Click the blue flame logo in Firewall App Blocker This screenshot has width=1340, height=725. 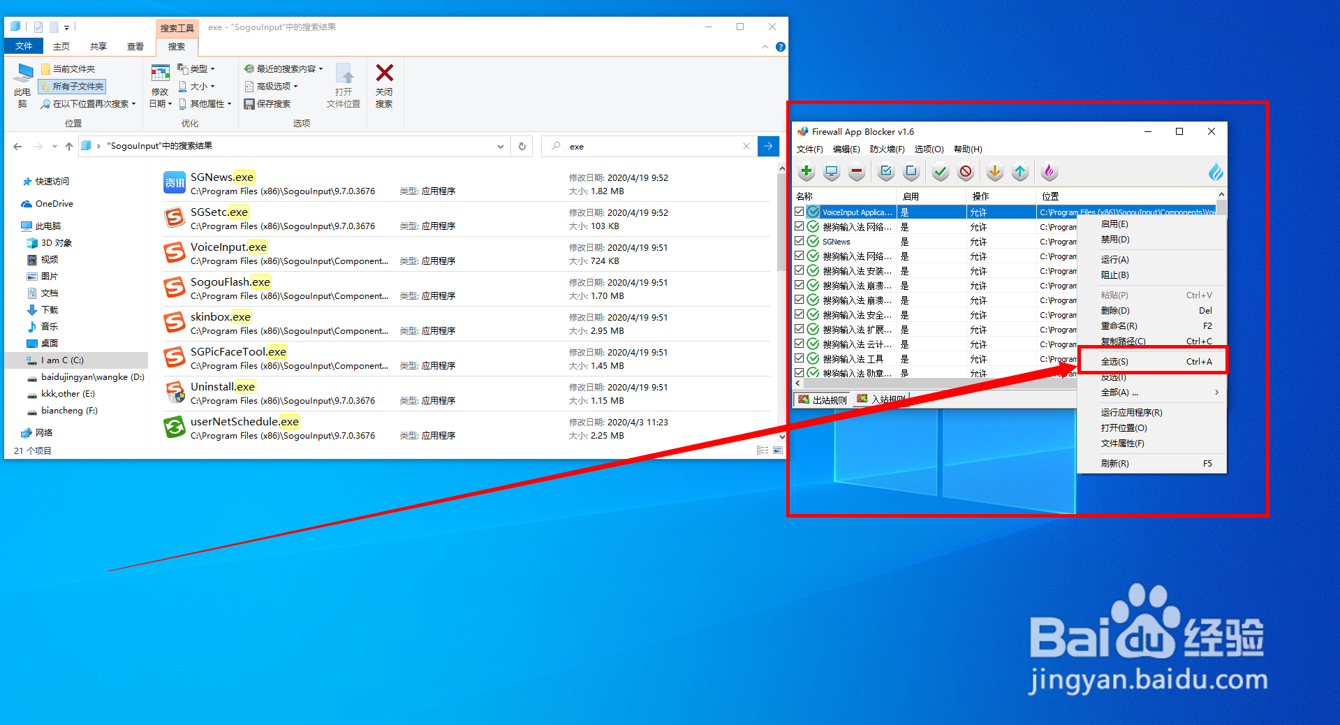click(1216, 171)
